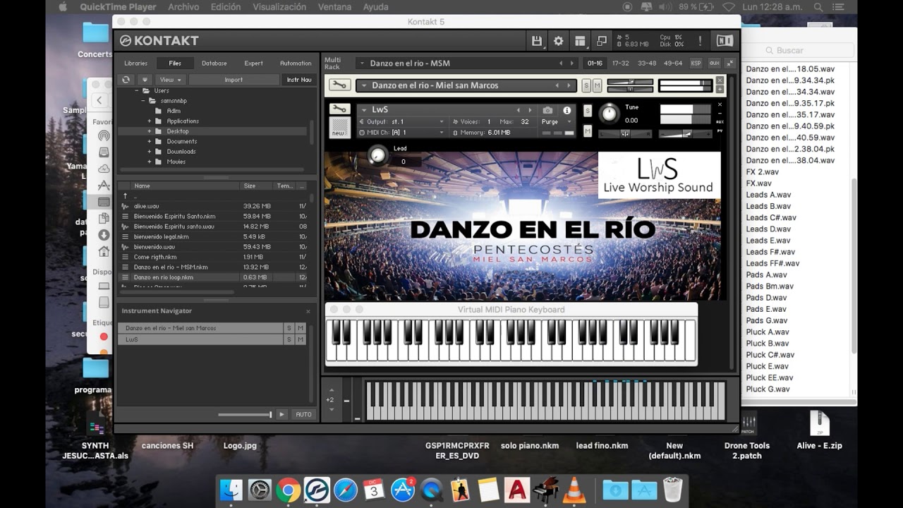903x508 pixels.
Task: Toggle Instr Nav button in browser toolbar
Action: point(298,80)
